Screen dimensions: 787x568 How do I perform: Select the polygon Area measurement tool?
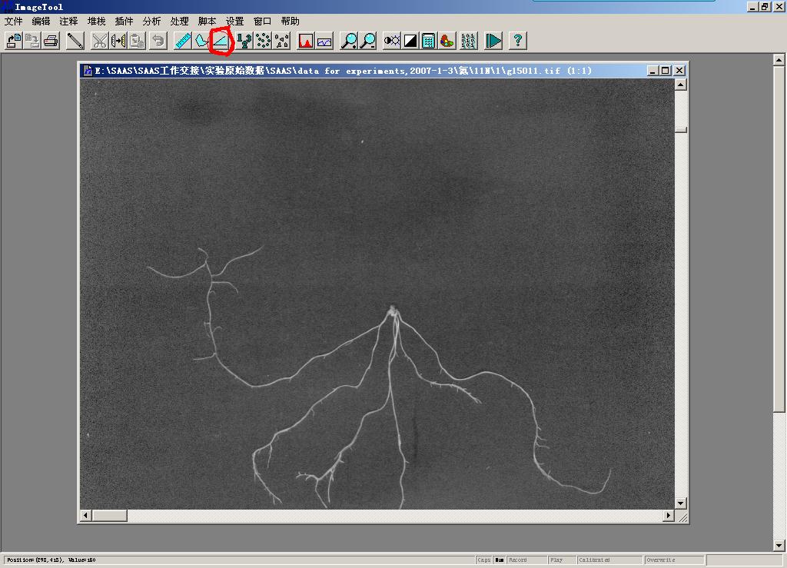click(201, 41)
